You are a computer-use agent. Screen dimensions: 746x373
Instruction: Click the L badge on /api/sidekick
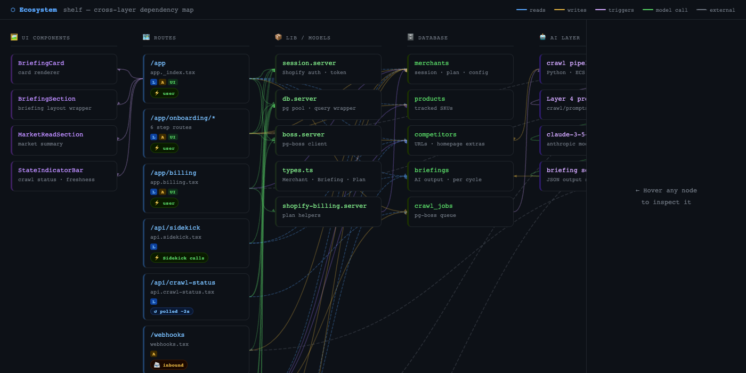[x=153, y=247]
